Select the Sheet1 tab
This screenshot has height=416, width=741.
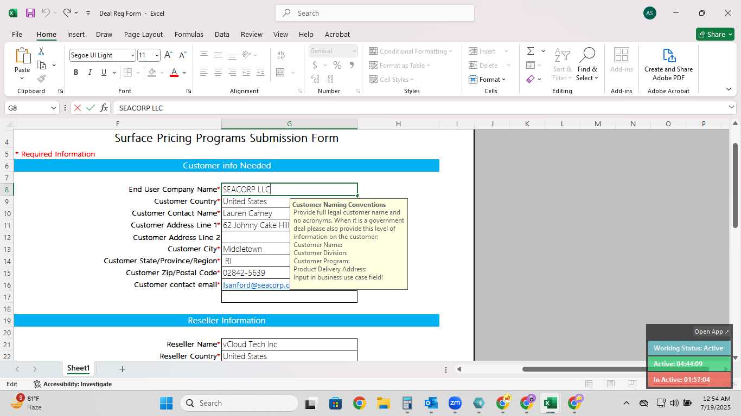click(x=78, y=368)
